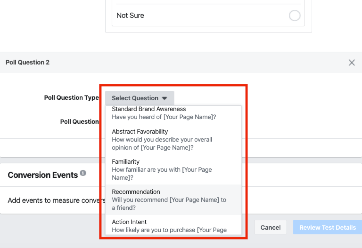Select Familiarity from the question list
The image size is (362, 248).
coord(126,162)
